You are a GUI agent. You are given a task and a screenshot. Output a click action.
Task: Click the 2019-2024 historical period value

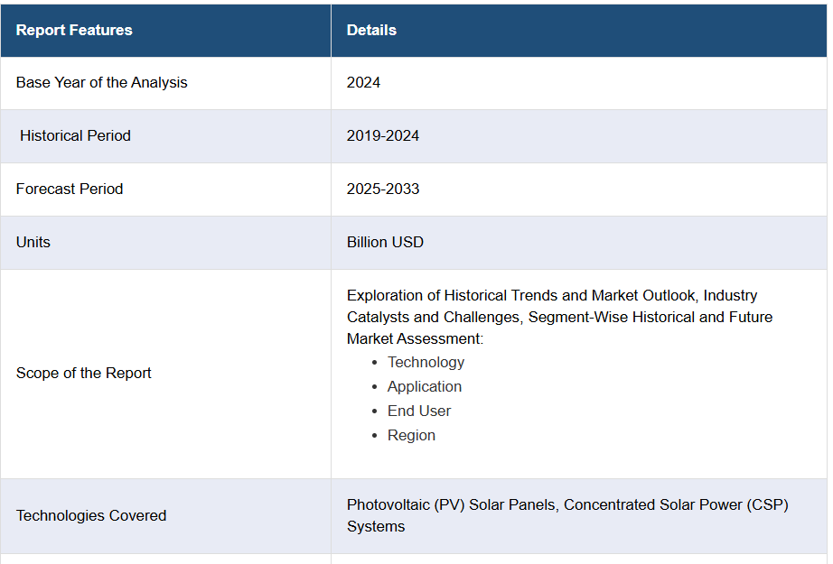[383, 135]
